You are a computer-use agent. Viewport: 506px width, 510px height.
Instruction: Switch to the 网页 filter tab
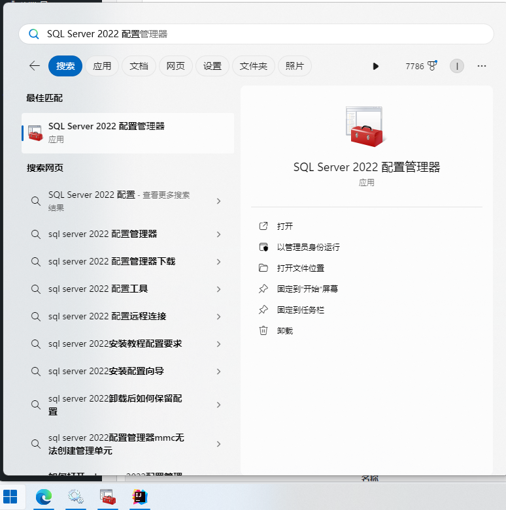coord(175,66)
